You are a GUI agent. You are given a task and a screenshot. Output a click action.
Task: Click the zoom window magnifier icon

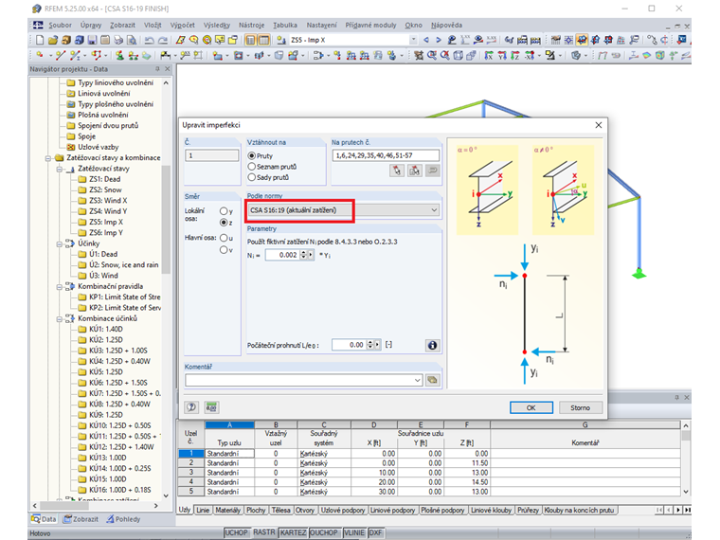coord(432,56)
